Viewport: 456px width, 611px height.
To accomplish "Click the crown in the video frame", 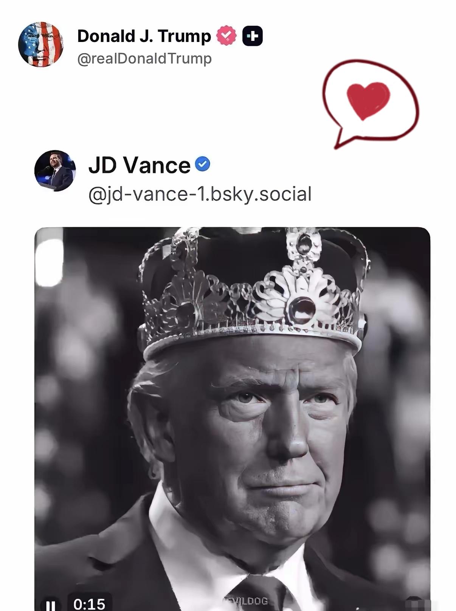I will click(x=253, y=291).
